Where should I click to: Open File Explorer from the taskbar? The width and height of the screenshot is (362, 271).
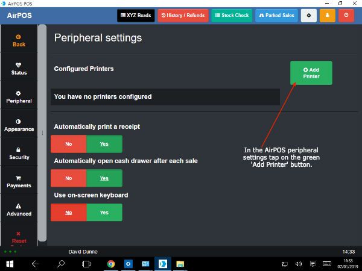tap(180, 264)
